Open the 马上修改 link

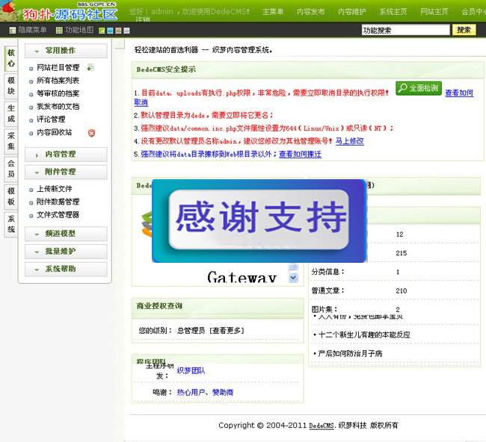[x=350, y=141]
